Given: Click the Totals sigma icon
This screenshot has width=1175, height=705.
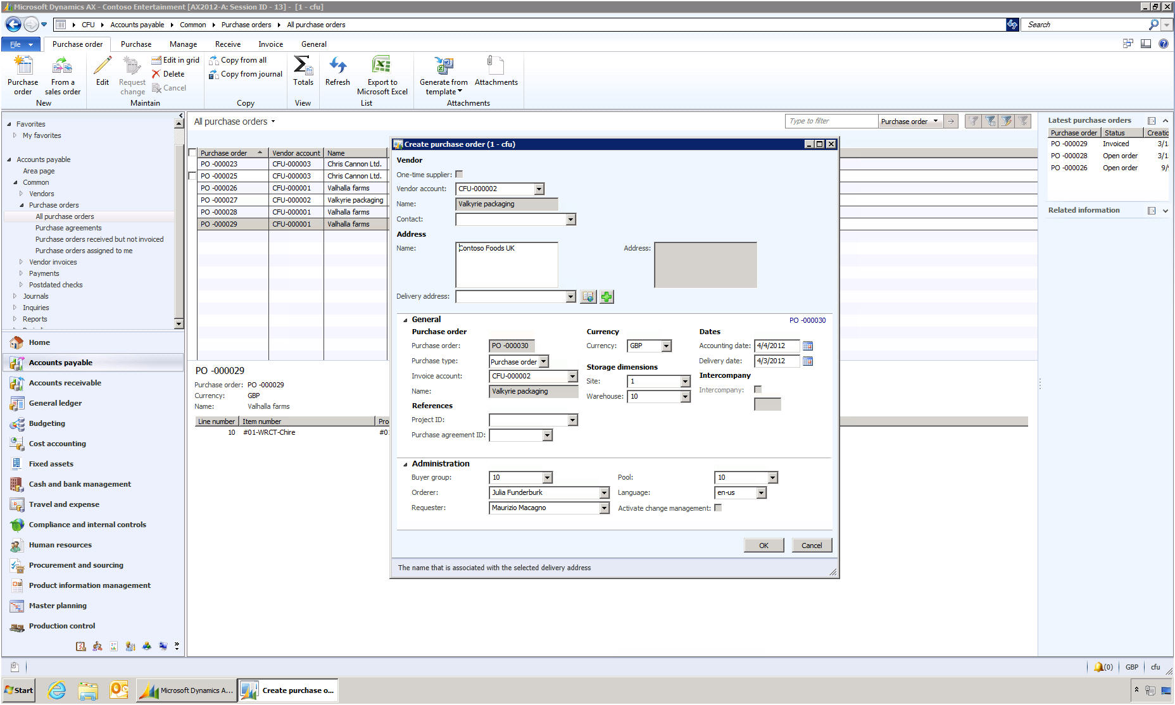Looking at the screenshot, I should tap(303, 66).
